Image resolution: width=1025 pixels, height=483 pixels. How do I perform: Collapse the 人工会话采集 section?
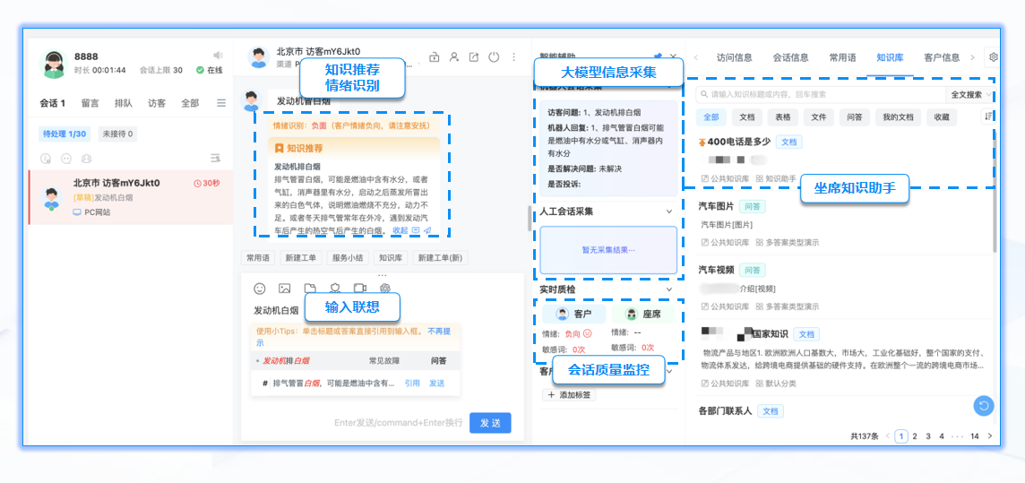669,211
